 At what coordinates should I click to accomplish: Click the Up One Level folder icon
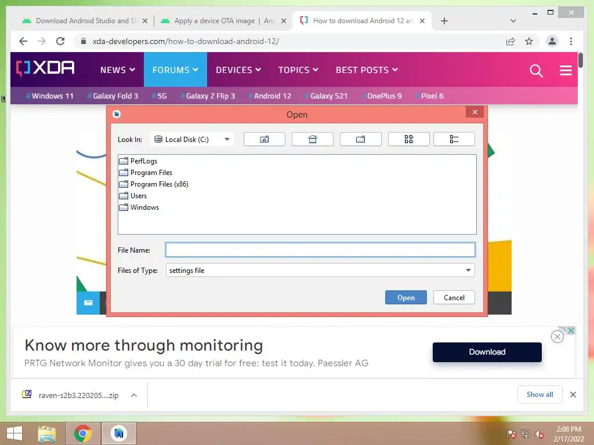point(264,139)
